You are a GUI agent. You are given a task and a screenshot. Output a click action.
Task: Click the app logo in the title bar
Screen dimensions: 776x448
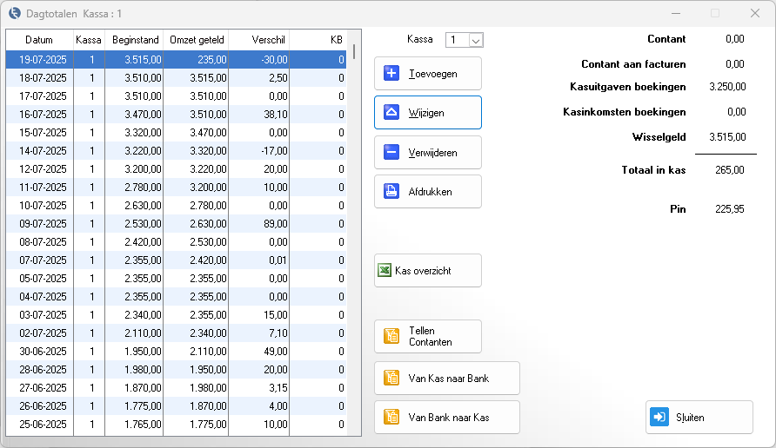(15, 13)
